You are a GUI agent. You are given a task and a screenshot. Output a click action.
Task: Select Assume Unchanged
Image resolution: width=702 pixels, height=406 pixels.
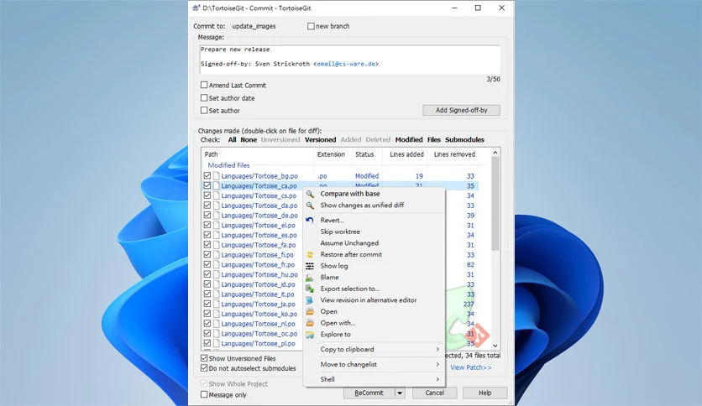point(375,242)
